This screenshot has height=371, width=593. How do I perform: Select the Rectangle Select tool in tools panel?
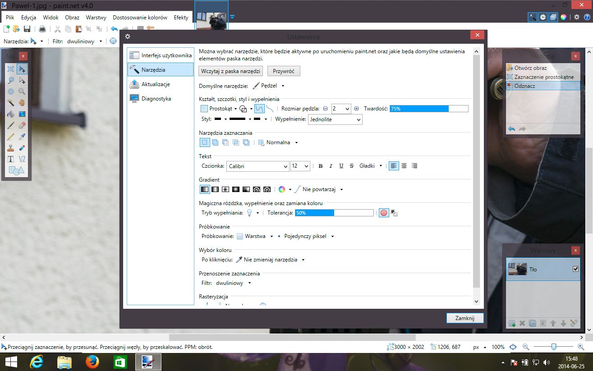click(11, 69)
